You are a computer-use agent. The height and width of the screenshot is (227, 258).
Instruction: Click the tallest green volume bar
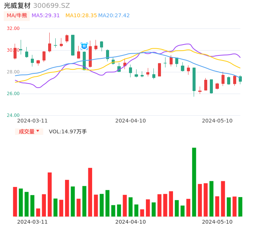point(194,182)
